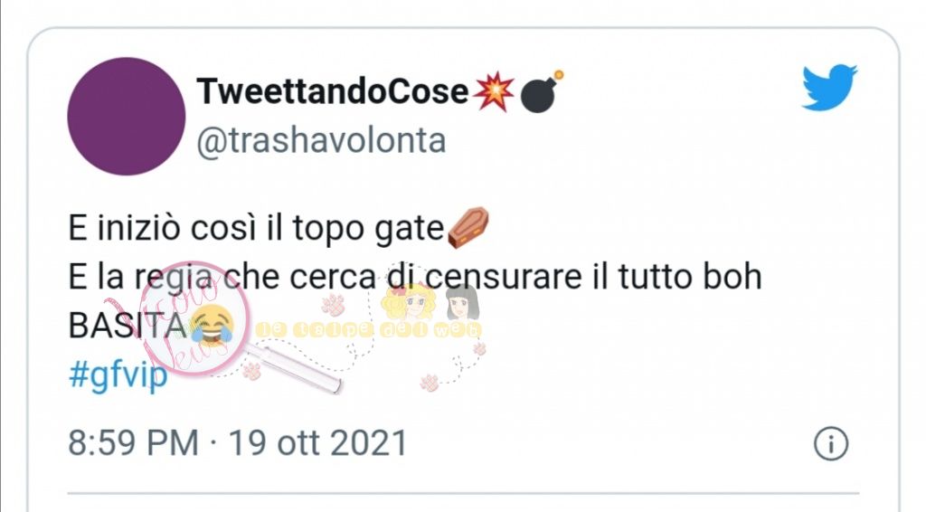The width and height of the screenshot is (926, 512).
Task: Click the line 'E iniziò così il topo gate'
Action: [256, 228]
